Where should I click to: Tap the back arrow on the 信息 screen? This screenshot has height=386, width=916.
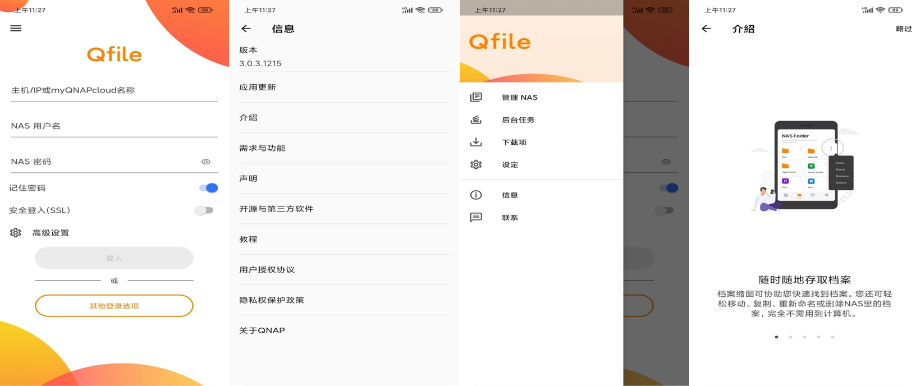(246, 29)
